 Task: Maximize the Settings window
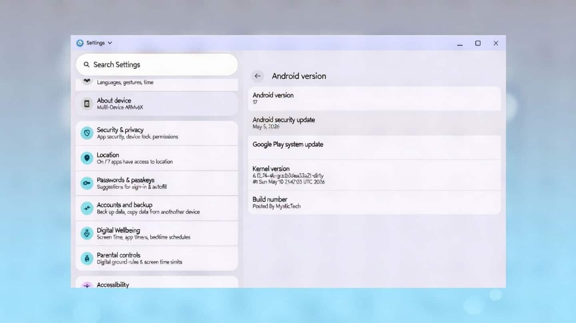[478, 43]
